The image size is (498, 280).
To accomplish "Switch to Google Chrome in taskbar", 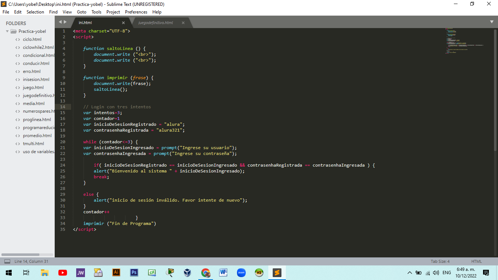I will [206, 272].
